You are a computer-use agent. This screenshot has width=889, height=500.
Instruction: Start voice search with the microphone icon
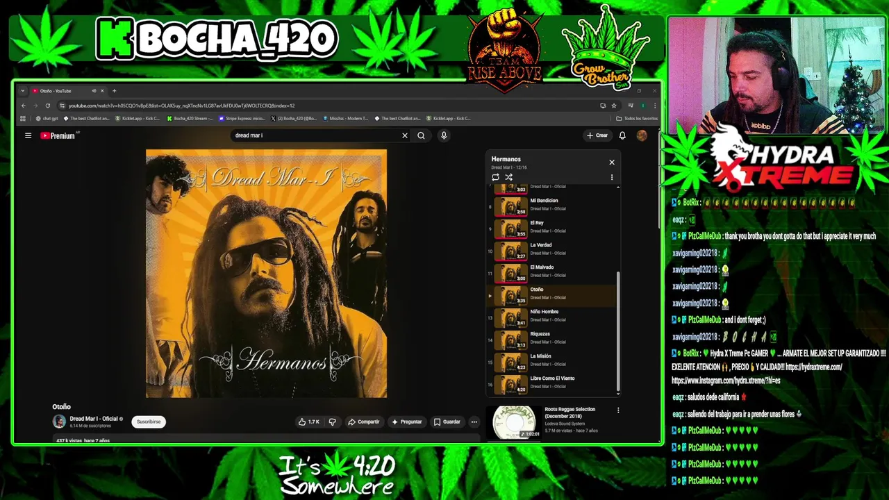pyautogui.click(x=444, y=135)
